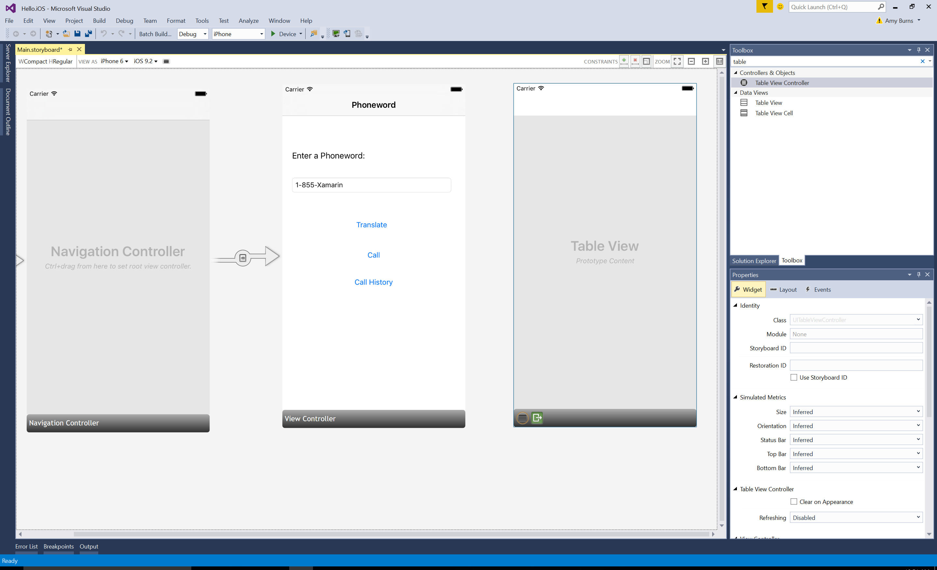Select Table View Cell in toolbox

click(774, 113)
